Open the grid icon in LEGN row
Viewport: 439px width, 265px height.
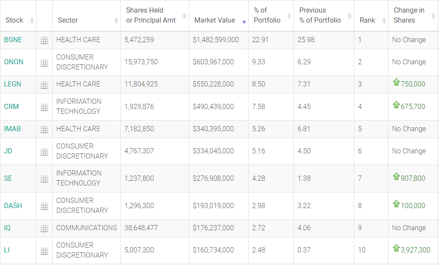44,85
